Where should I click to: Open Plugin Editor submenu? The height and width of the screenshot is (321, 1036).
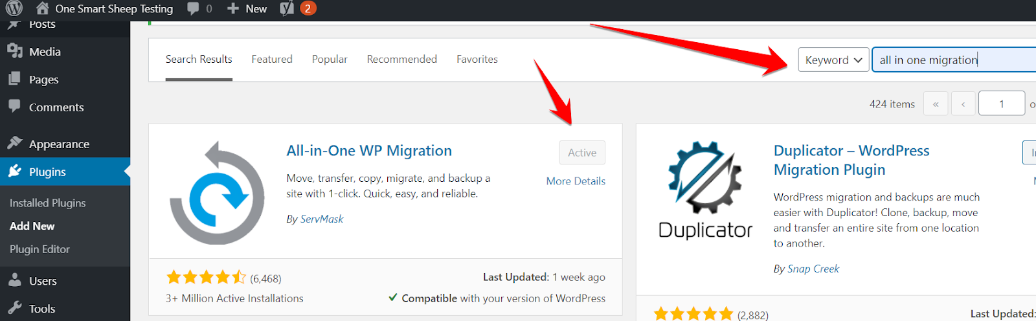pos(39,249)
